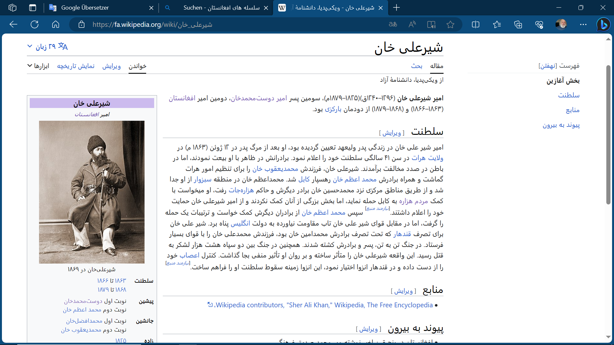Open the ولایت هرات link
614x345 pixels.
tap(427, 158)
